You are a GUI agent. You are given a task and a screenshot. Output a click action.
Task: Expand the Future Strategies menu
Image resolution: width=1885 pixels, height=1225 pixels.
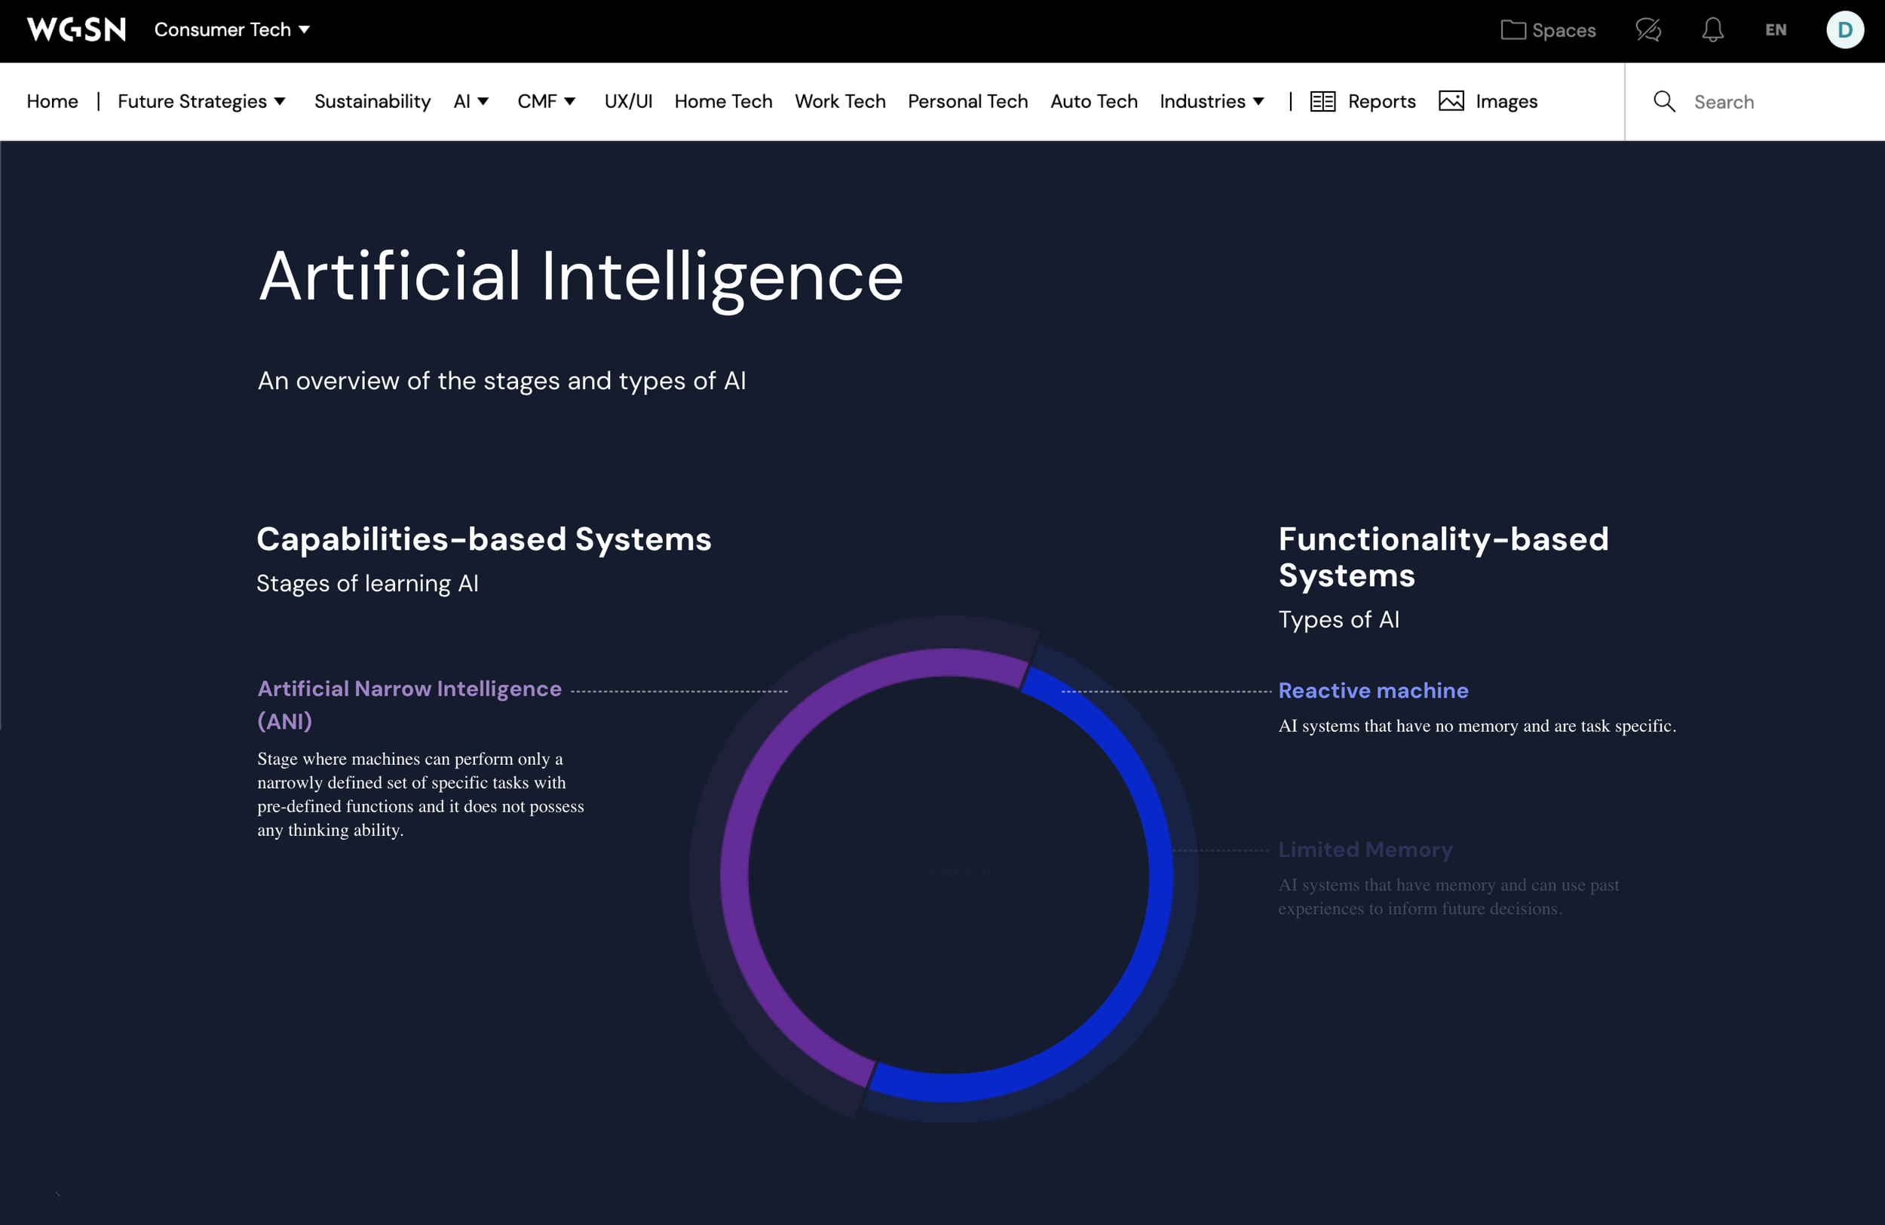pyautogui.click(x=201, y=101)
